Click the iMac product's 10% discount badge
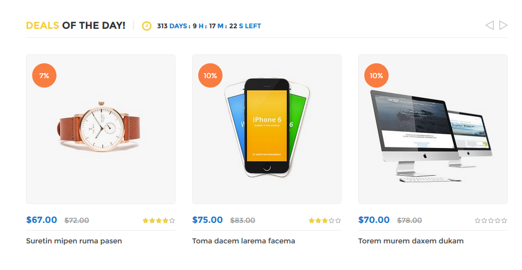Image resolution: width=522 pixels, height=270 pixels. (x=376, y=76)
